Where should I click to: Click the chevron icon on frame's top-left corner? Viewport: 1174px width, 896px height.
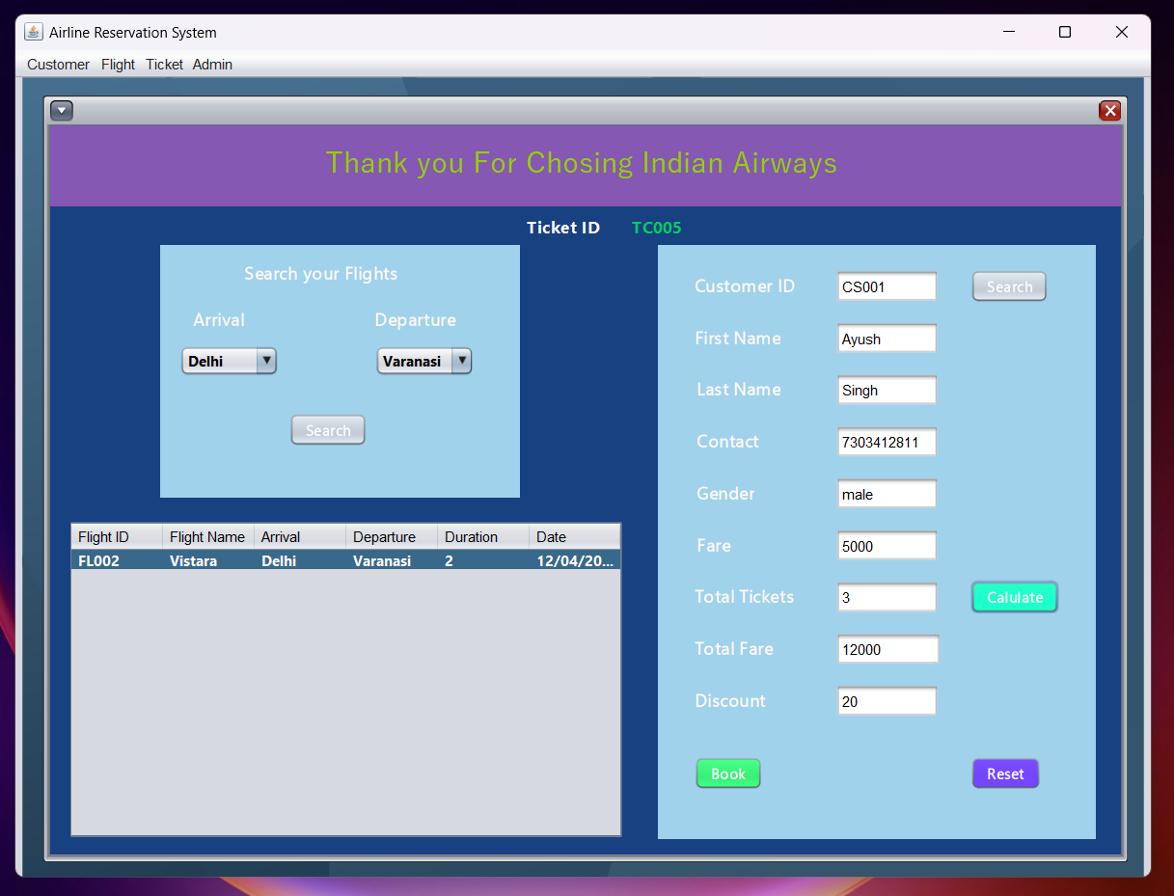click(61, 110)
